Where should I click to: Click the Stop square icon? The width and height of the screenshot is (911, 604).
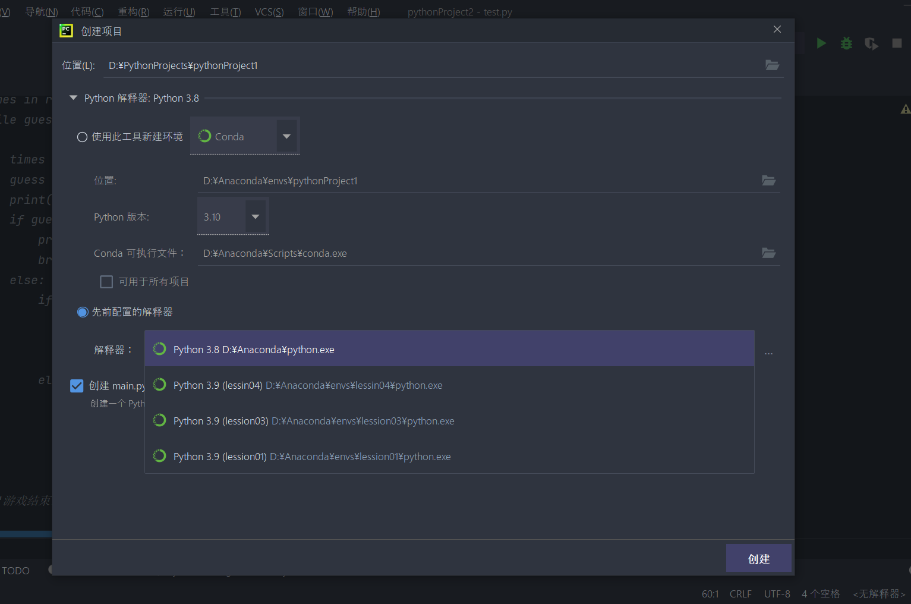click(x=897, y=43)
